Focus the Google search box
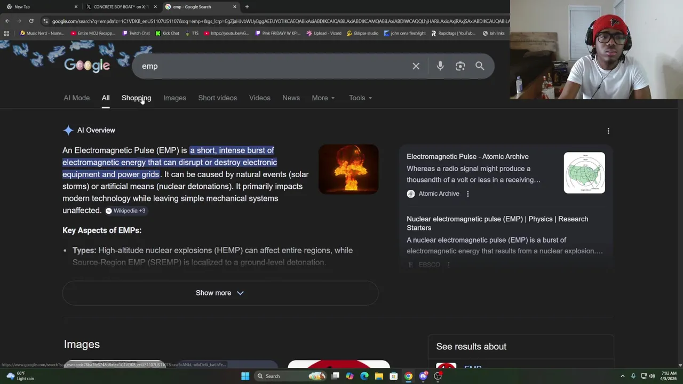 pyautogui.click(x=272, y=66)
